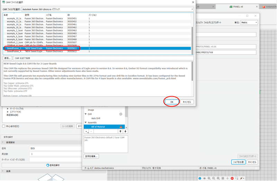Open the info icon in canvas toolbar
The width and height of the screenshot is (277, 181).
click(200, 178)
